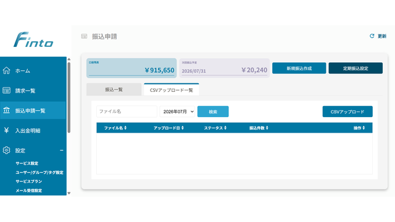Open ユーザー/グループ/タグ設定 submenu item
The image size is (395, 222).
coord(39,173)
